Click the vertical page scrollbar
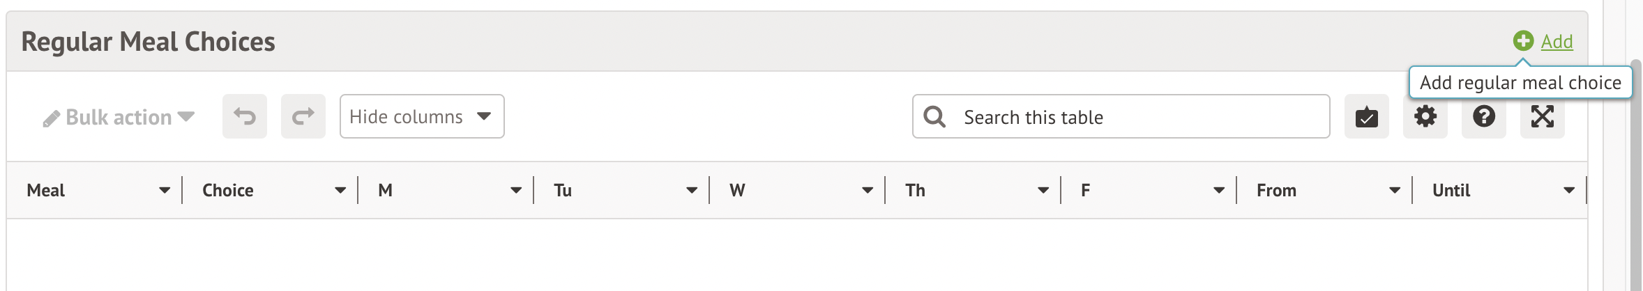 pyautogui.click(x=1635, y=174)
